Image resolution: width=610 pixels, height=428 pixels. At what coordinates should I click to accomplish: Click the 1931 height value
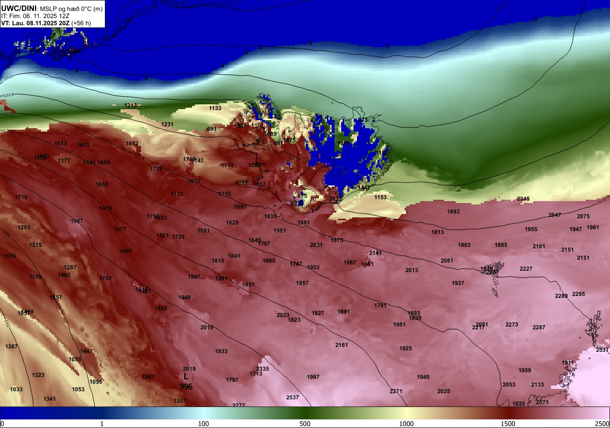pyautogui.click(x=248, y=285)
